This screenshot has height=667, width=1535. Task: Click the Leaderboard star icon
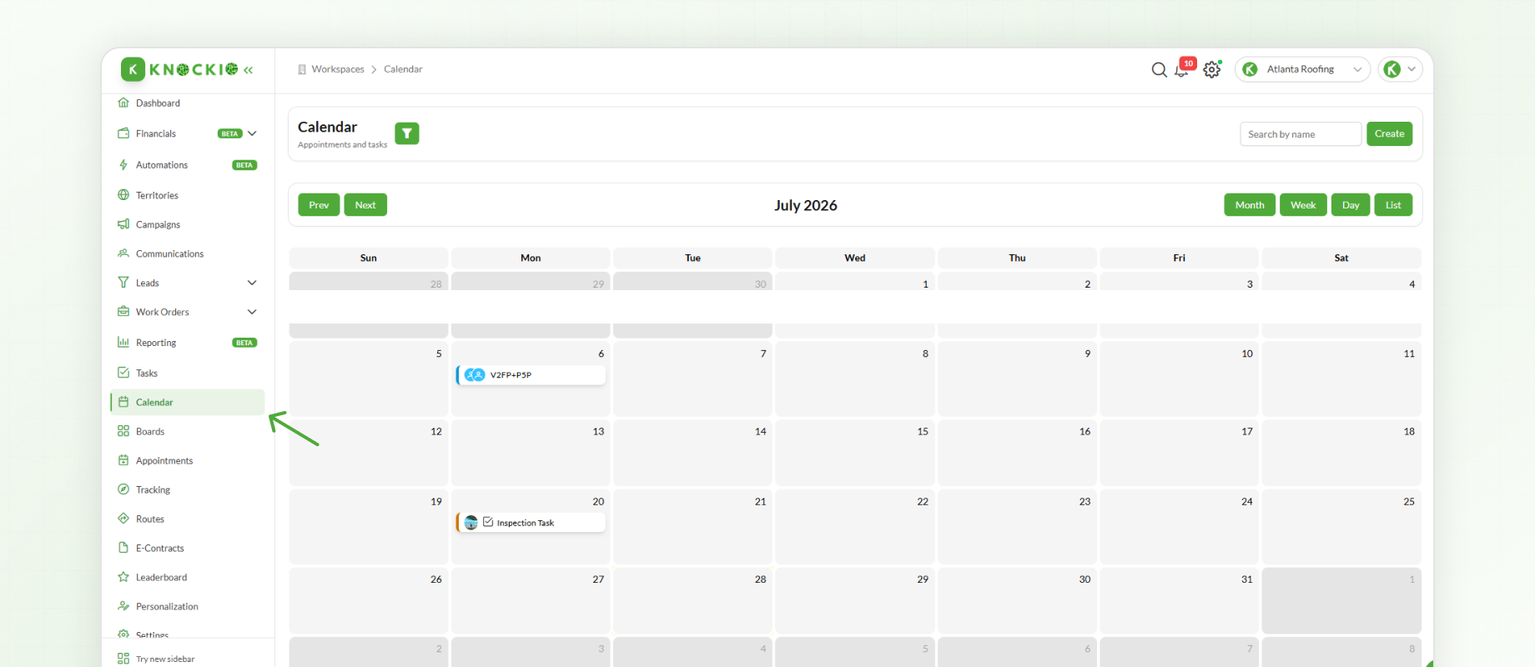123,577
